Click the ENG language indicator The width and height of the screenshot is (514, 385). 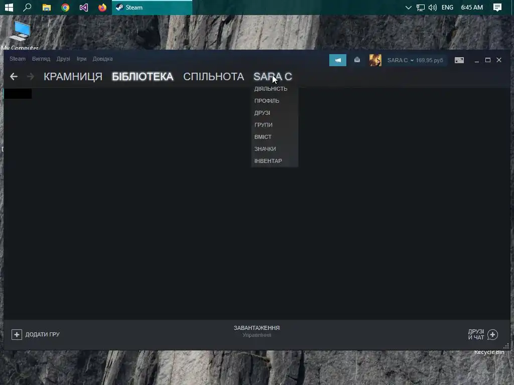click(x=447, y=7)
